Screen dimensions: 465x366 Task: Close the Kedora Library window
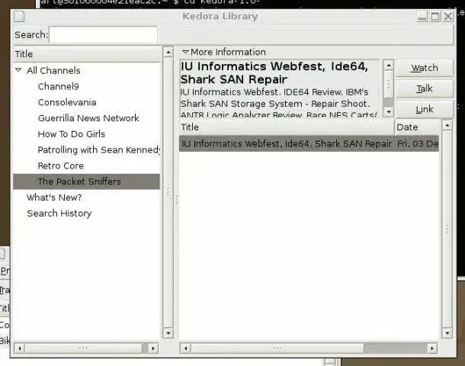[x=448, y=16]
